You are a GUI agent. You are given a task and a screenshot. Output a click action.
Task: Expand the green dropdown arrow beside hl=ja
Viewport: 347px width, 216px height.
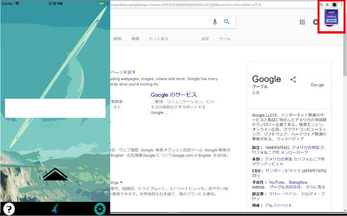(x=121, y=183)
